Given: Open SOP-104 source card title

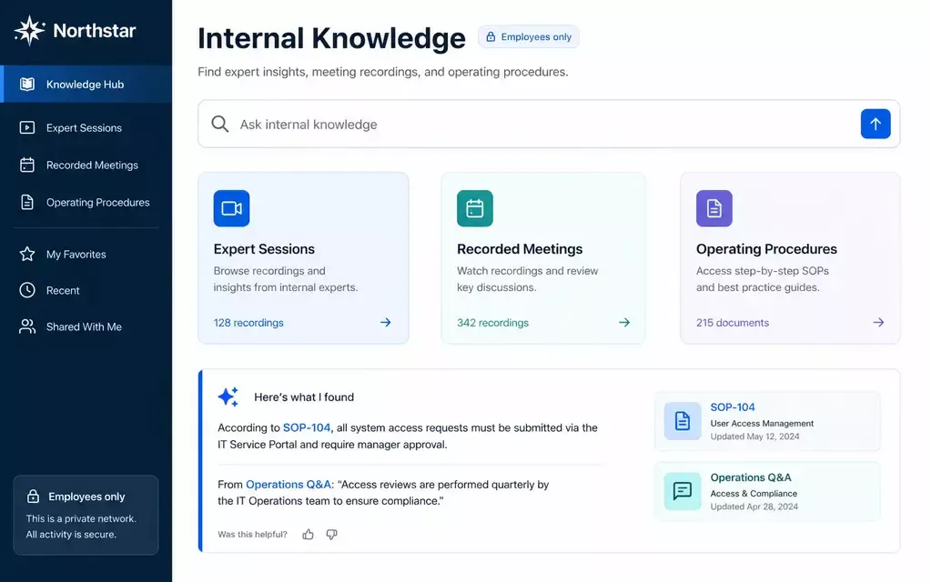Looking at the screenshot, I should coord(733,407).
